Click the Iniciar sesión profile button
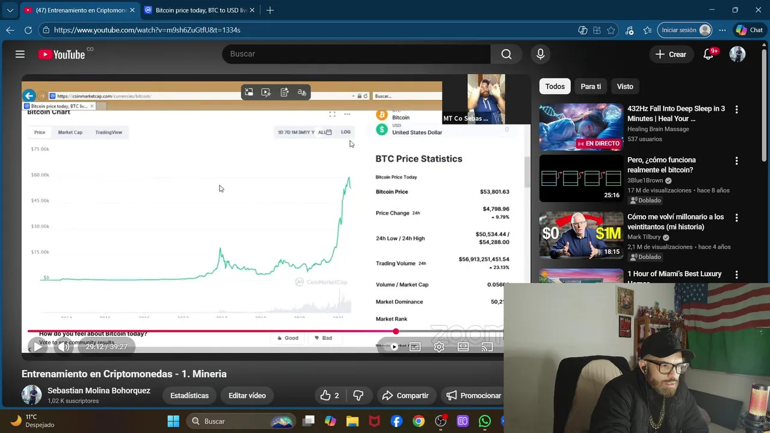 click(686, 30)
